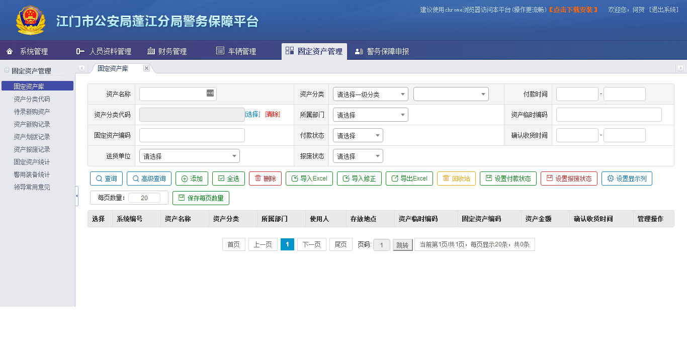Open 资产分类代码 in the sidebar
The width and height of the screenshot is (687, 357).
pyautogui.click(x=32, y=99)
